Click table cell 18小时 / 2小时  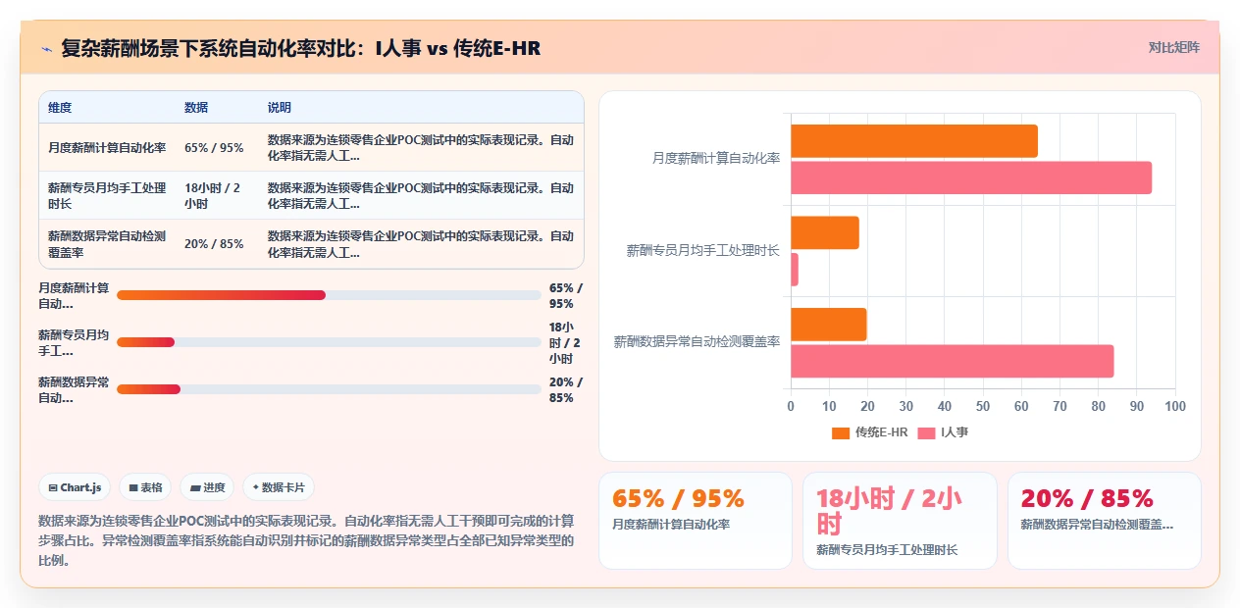point(218,196)
